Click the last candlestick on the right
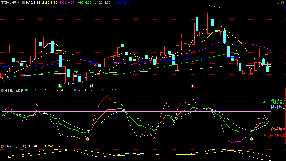Viewport: 286px width, 161px height. click(x=271, y=71)
